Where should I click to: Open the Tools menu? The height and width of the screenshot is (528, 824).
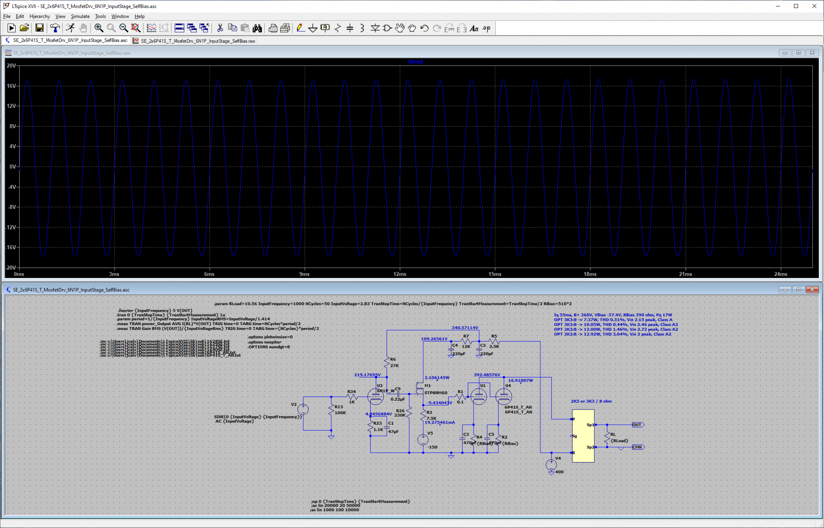(100, 16)
